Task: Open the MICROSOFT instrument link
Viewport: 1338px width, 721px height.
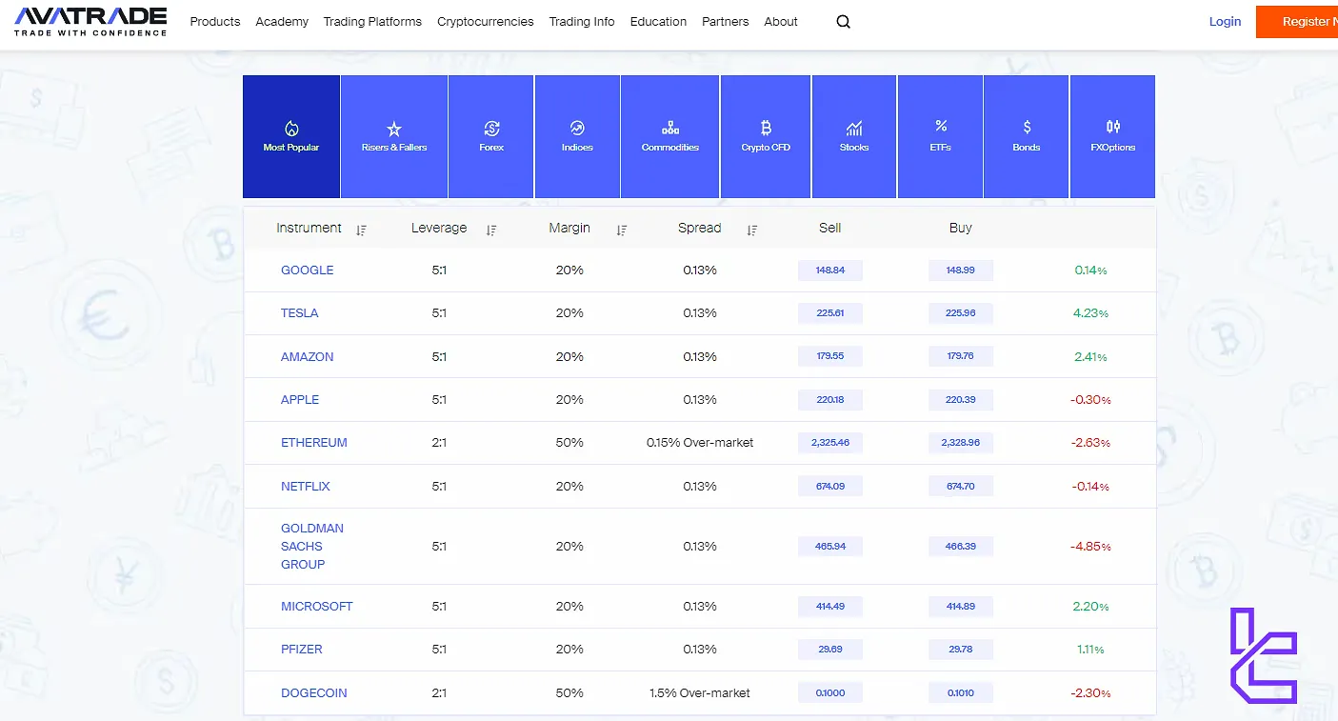Action: click(x=317, y=607)
